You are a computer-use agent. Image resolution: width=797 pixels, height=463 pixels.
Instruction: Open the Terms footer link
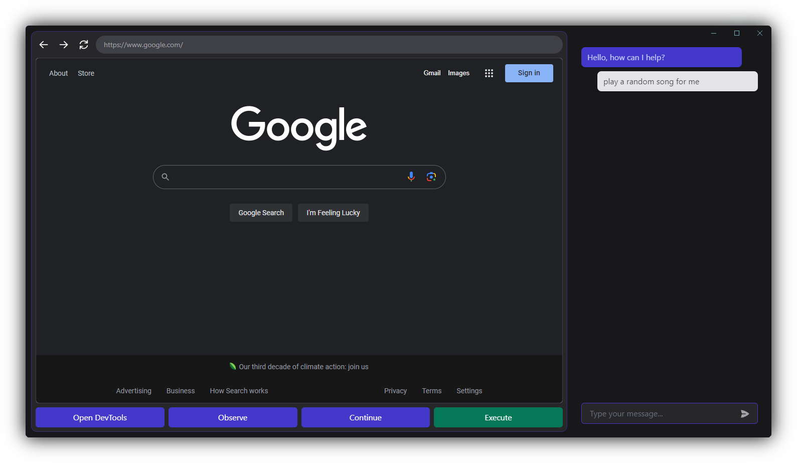[x=432, y=391]
